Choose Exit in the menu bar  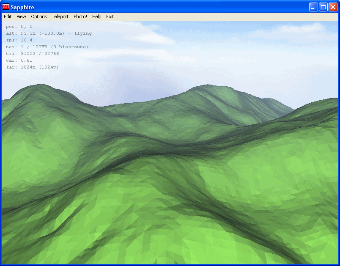[110, 16]
